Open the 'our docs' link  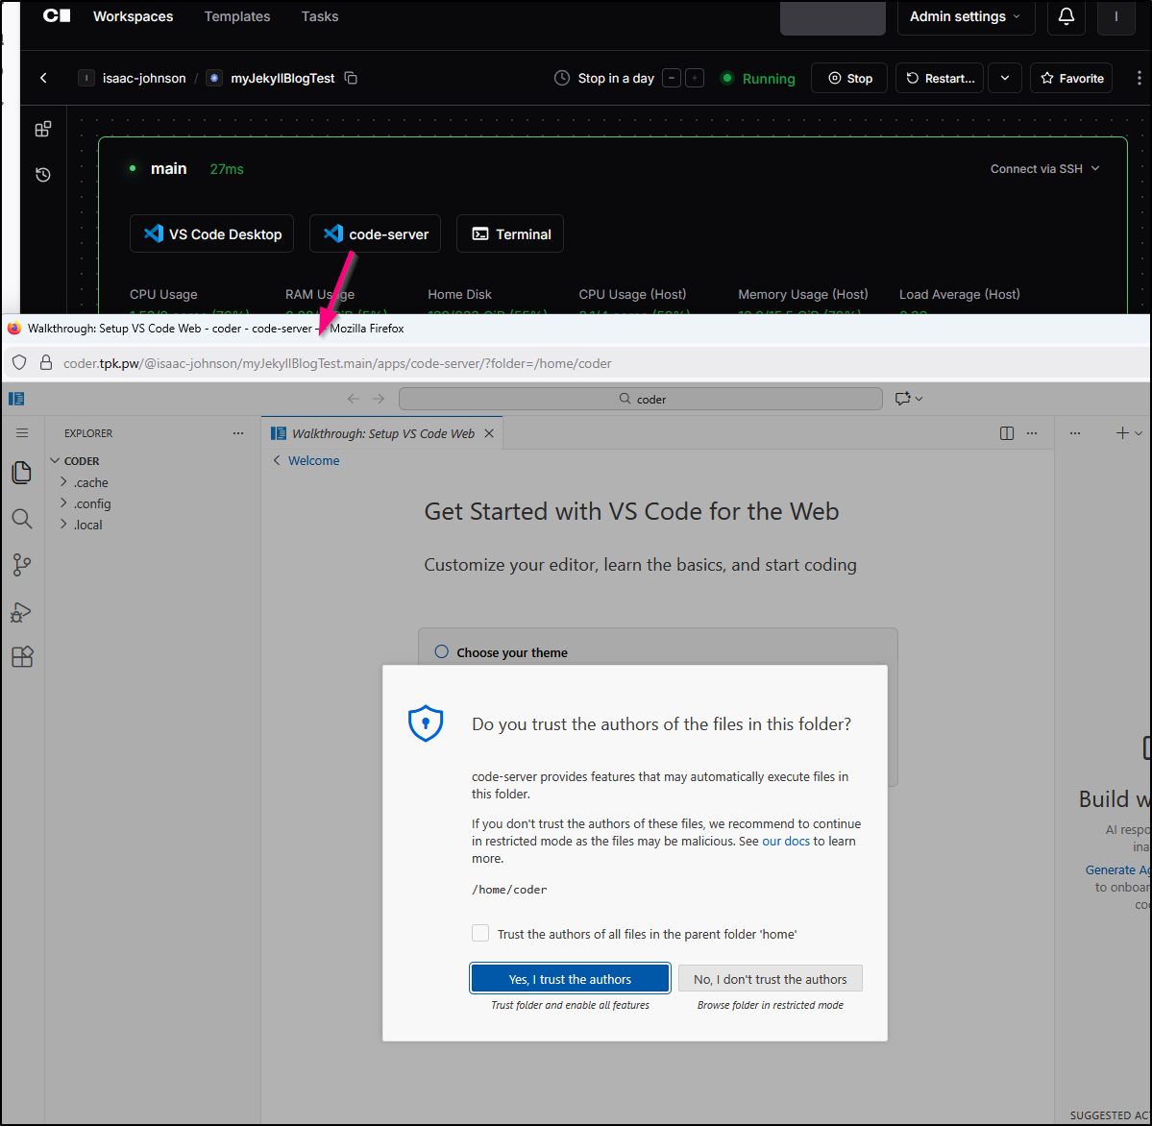point(785,841)
